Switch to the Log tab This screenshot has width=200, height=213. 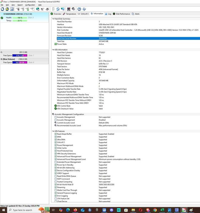click(x=108, y=14)
